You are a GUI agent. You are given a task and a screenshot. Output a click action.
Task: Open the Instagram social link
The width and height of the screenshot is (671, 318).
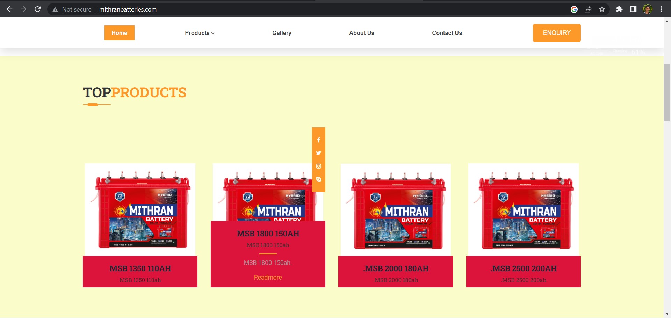318,166
